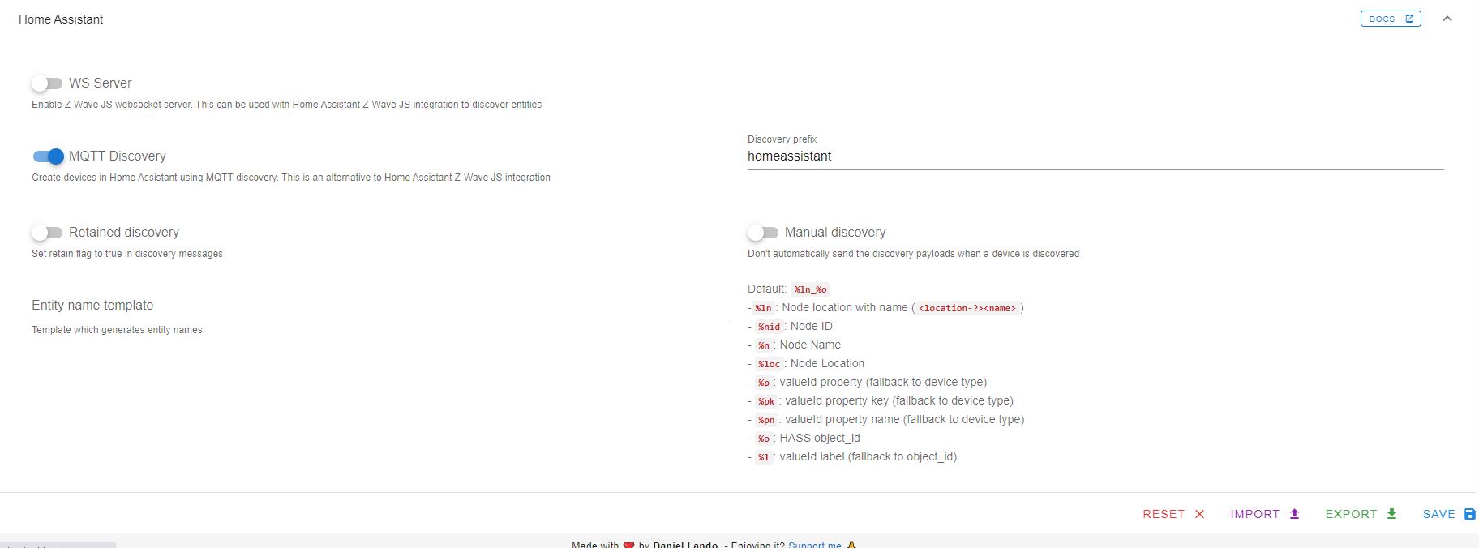This screenshot has width=1479, height=548.
Task: Click 'Set retain flag to true' description
Action: click(x=127, y=254)
